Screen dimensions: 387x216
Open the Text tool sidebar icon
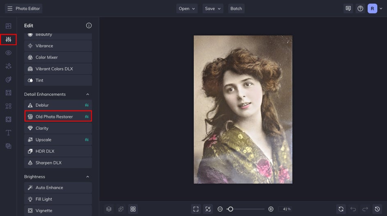tap(8, 133)
